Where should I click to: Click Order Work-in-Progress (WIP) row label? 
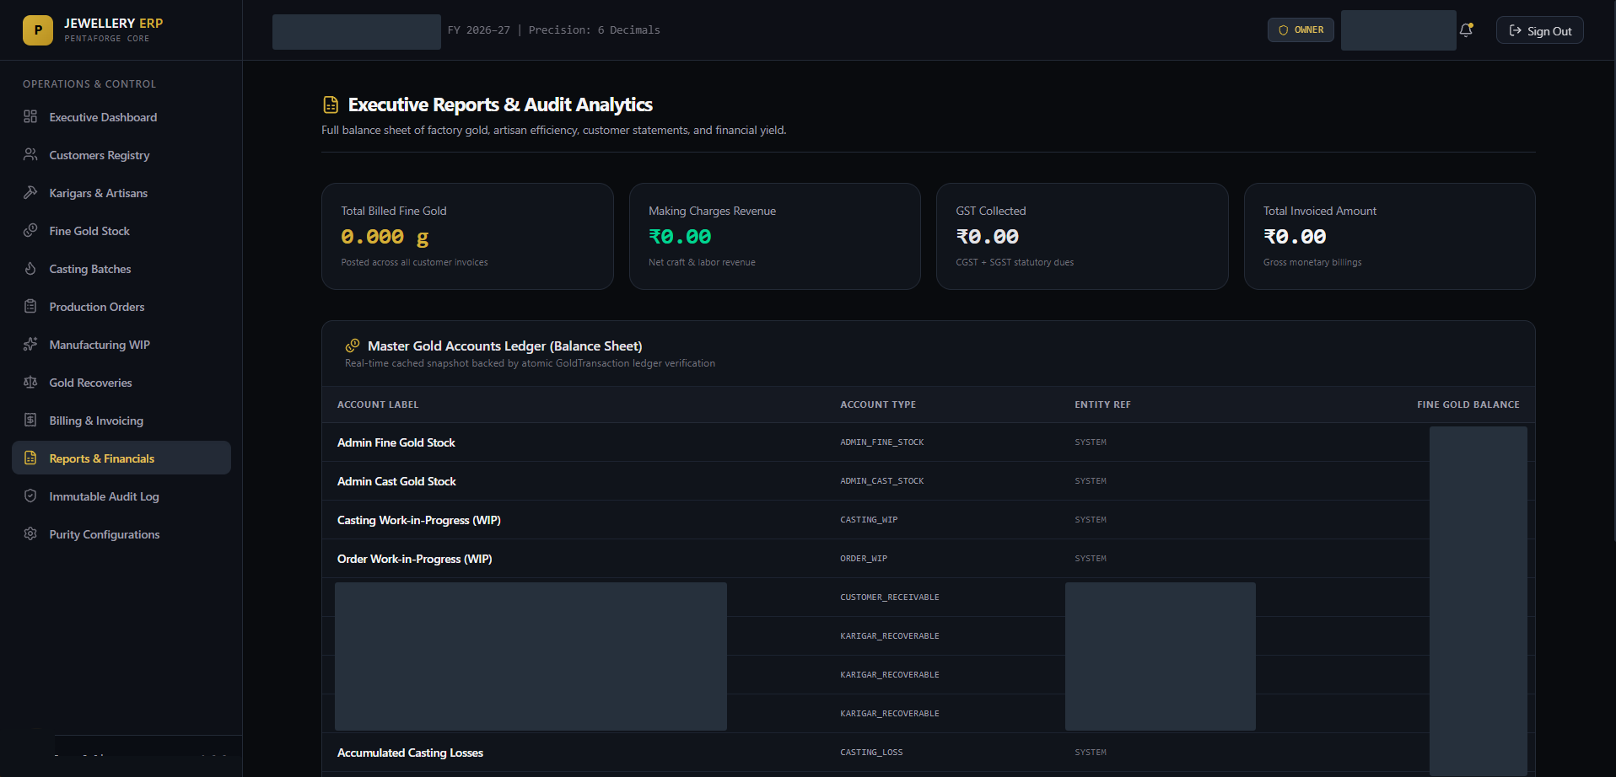(415, 559)
